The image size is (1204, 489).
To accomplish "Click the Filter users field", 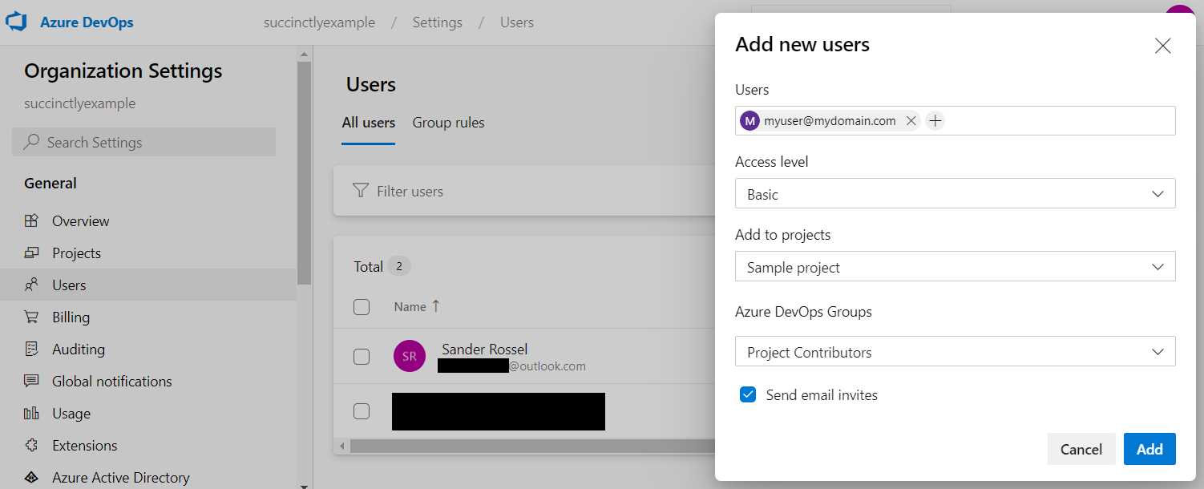I will (523, 191).
